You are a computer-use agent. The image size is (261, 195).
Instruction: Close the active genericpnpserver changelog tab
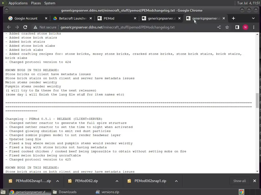pyautogui.click(x=224, y=18)
